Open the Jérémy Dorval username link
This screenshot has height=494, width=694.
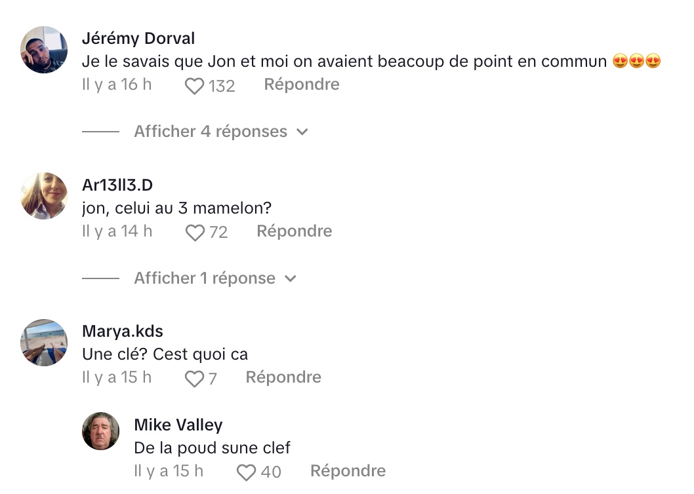tap(138, 39)
